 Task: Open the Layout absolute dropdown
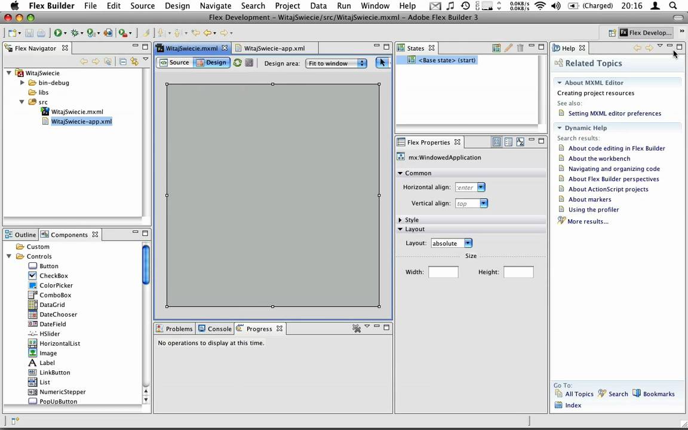[x=468, y=243]
